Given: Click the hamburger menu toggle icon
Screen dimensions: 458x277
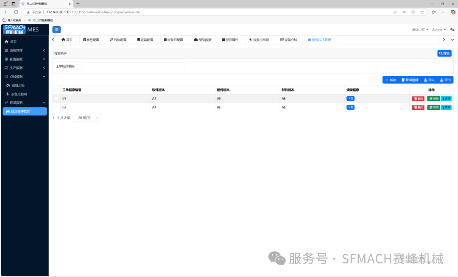Looking at the screenshot, I should point(56,30).
